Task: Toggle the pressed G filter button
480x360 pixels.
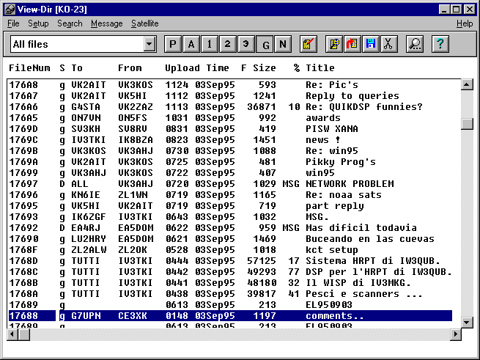Action: coord(265,44)
